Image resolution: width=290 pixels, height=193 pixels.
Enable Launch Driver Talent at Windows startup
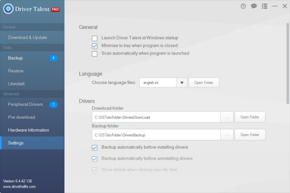(95, 38)
